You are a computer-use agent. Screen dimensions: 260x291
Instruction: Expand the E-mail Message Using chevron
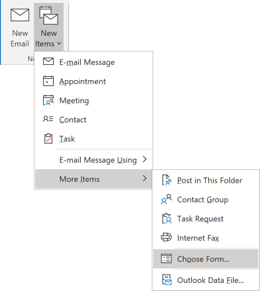coord(145,159)
